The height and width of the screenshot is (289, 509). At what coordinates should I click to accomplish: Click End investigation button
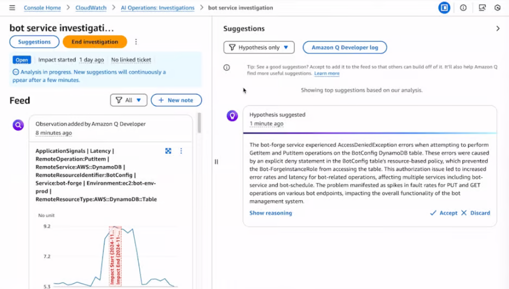click(95, 42)
